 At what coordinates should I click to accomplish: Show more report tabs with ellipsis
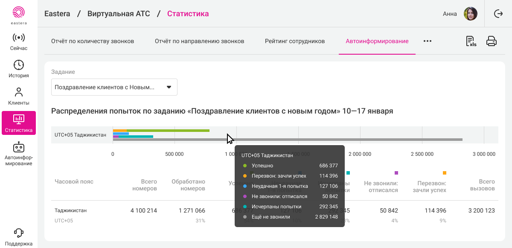pyautogui.click(x=428, y=41)
